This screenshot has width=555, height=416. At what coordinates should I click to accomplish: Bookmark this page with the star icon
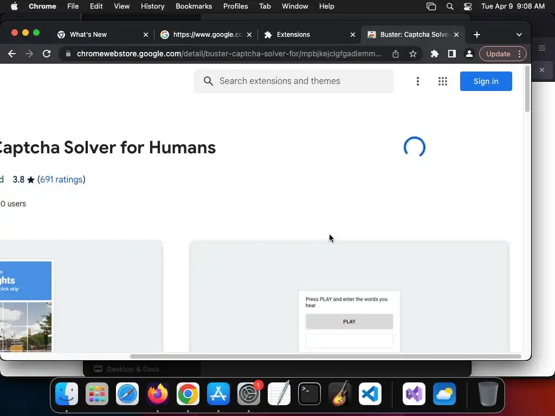(x=412, y=54)
